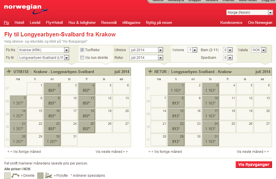Select outbound July 14 fare 1 357
276x179 pixels.
coord(18,114)
